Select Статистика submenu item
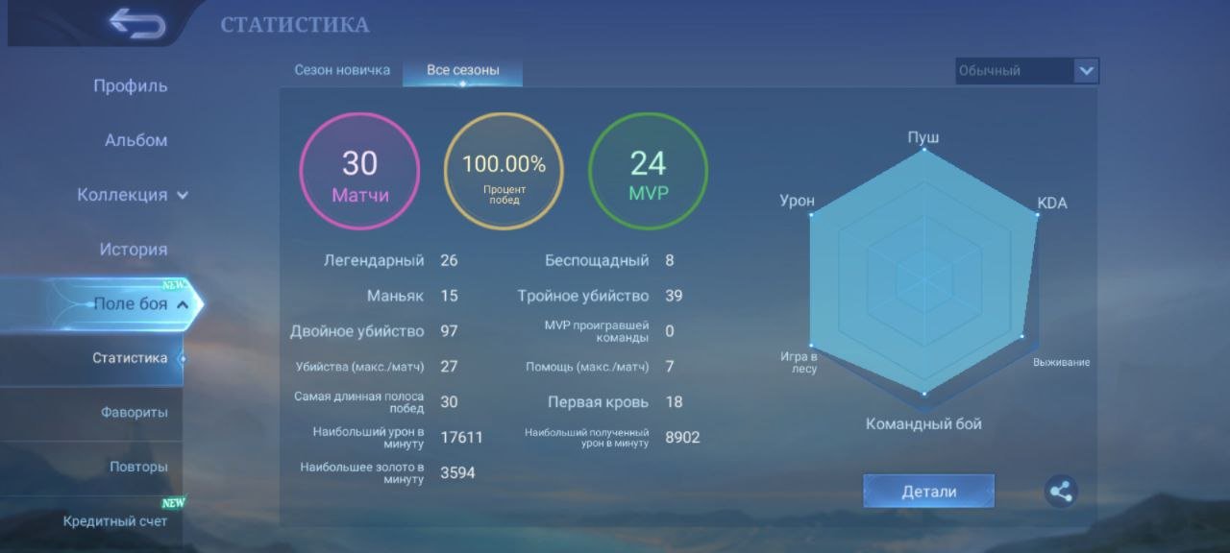The width and height of the screenshot is (1230, 553). (x=130, y=358)
